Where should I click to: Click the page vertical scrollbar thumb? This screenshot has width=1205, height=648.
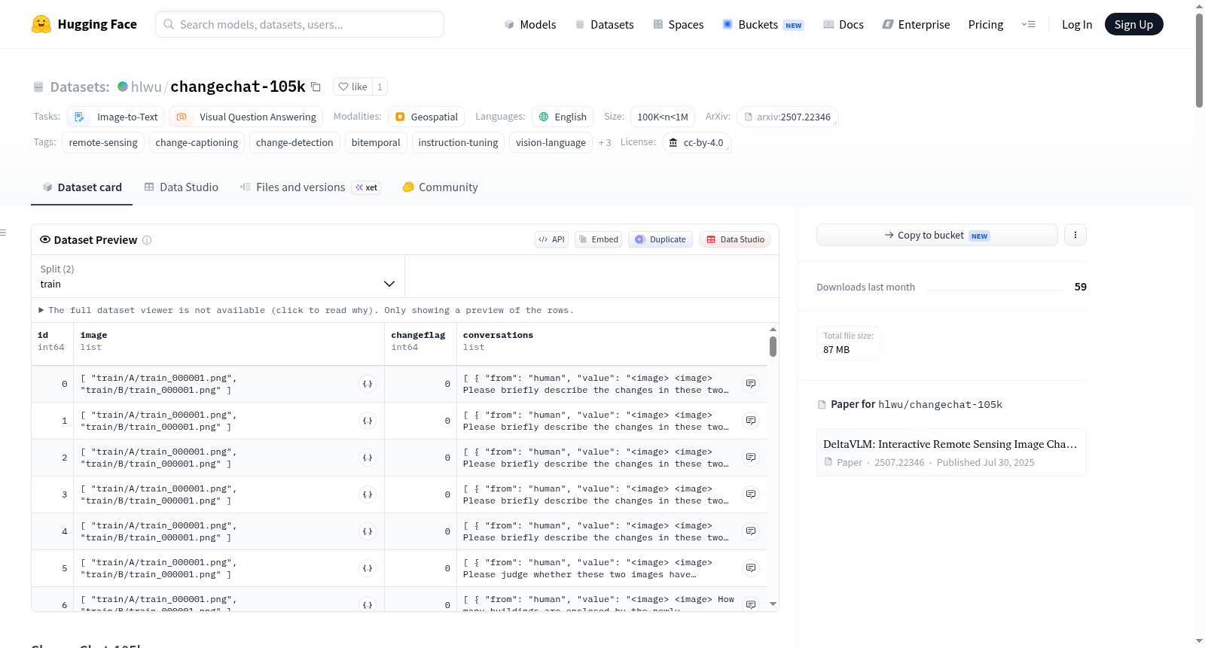(x=1199, y=60)
